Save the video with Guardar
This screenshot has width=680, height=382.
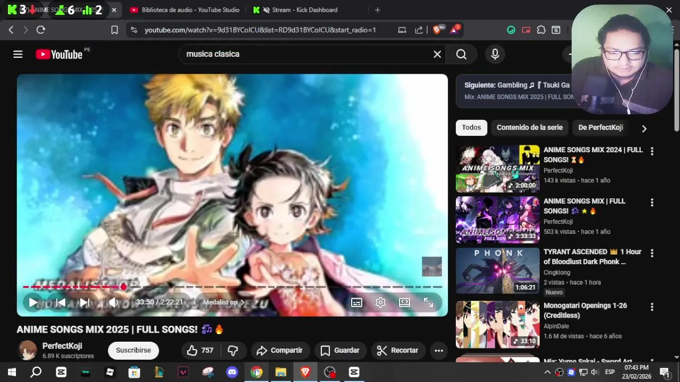coord(340,350)
